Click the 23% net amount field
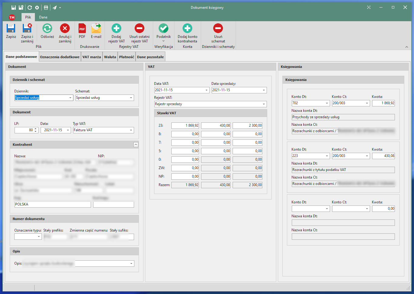Viewport: 414px width, 294px height. (x=185, y=125)
